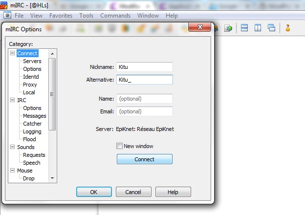Select Speech under Sounds
305x215 pixels.
click(x=31, y=163)
